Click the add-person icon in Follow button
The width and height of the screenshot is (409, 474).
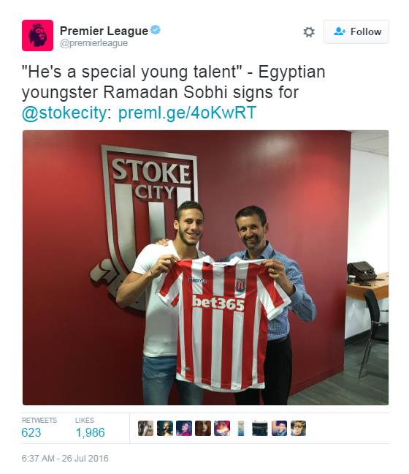[x=340, y=31]
